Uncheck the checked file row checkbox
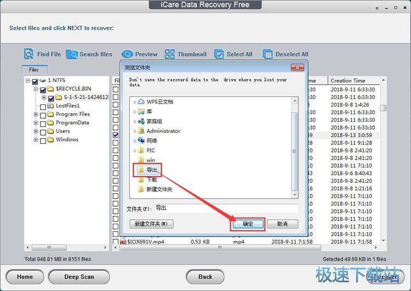Image resolution: width=411 pixels, height=291 pixels. click(116, 135)
